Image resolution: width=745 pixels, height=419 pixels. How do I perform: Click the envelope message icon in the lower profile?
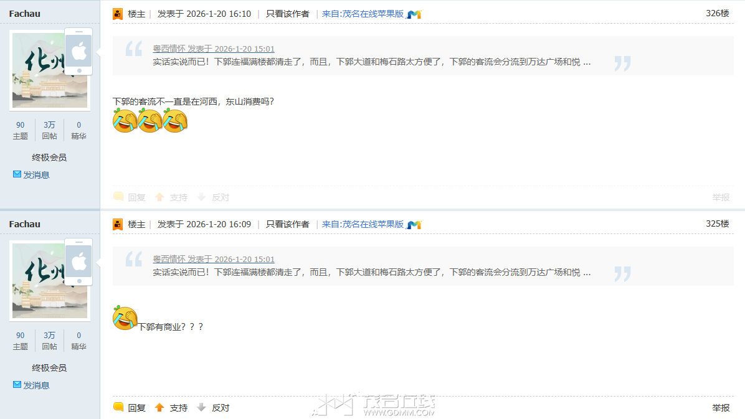tap(17, 384)
